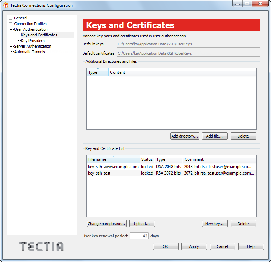
Task: Select the key_ssh_test row
Action: (x=172, y=173)
